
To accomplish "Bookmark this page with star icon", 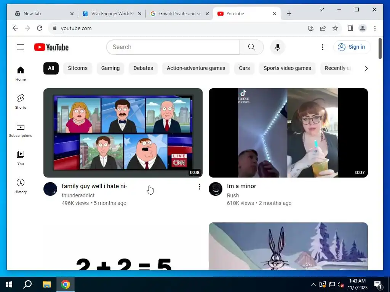I will tap(335, 28).
